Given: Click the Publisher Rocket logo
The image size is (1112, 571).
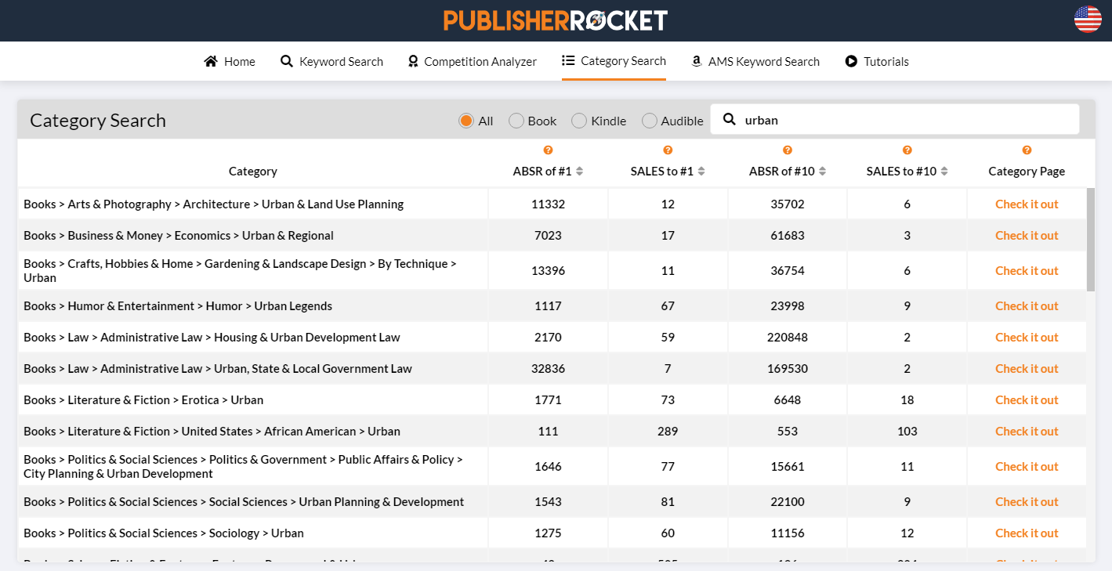Looking at the screenshot, I should click(x=556, y=20).
